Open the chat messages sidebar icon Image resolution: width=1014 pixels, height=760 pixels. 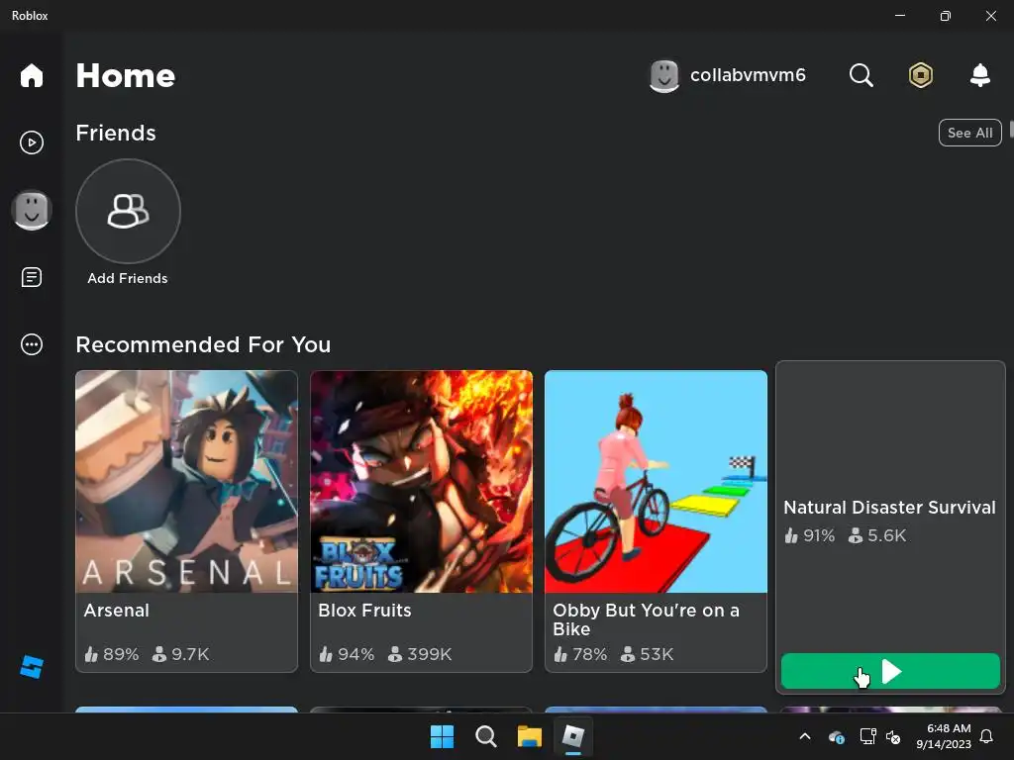click(x=31, y=277)
